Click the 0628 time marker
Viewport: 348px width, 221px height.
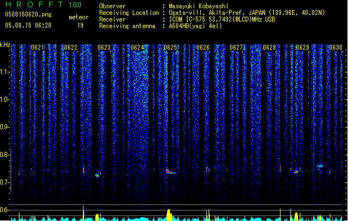269,48
